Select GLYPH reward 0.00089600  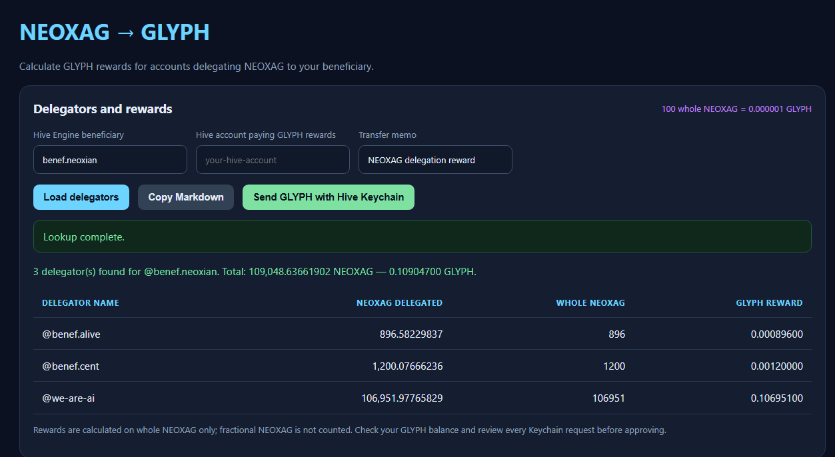pos(777,334)
